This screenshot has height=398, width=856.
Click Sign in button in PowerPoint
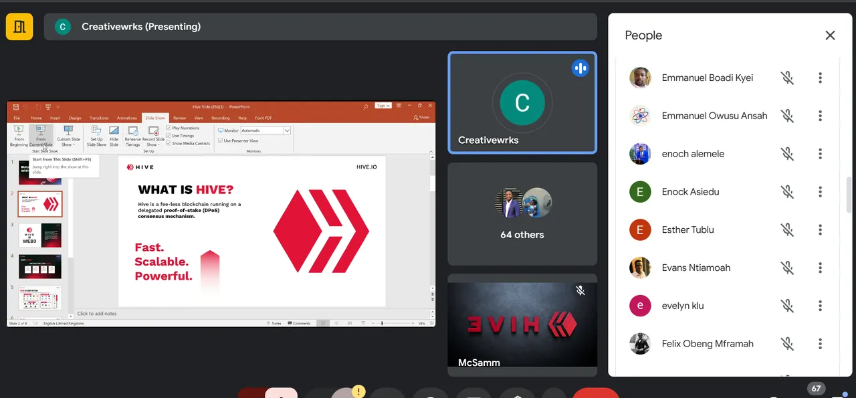click(383, 106)
